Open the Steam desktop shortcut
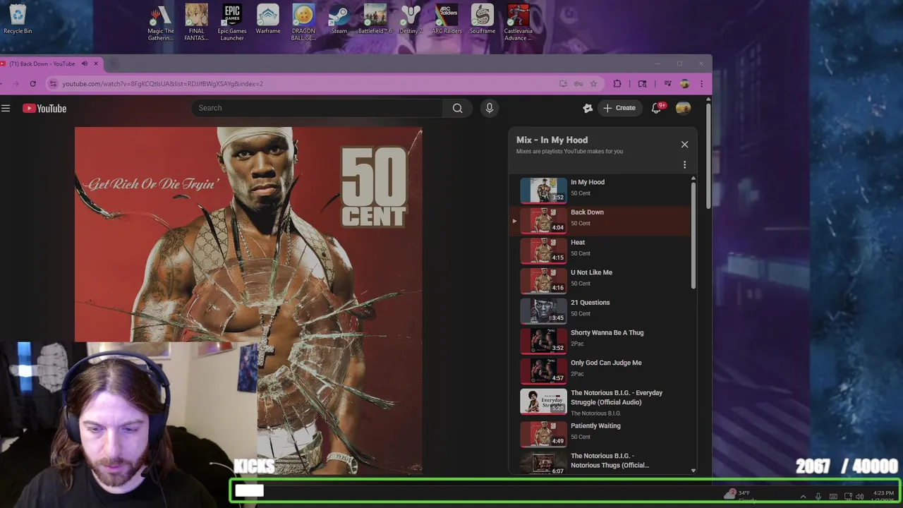The height and width of the screenshot is (508, 903). pos(339,20)
